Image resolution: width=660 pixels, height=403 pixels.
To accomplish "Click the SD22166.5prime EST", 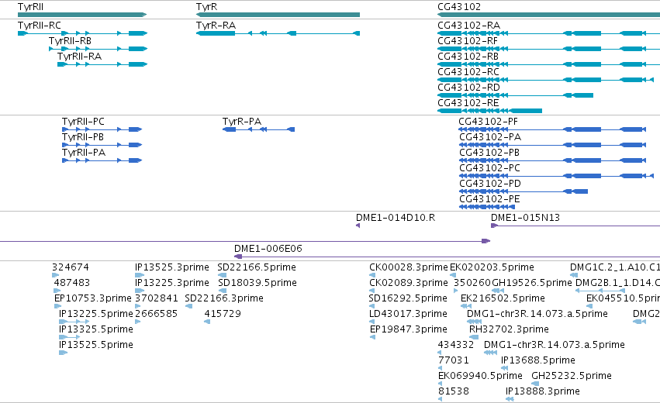I will [222, 275].
